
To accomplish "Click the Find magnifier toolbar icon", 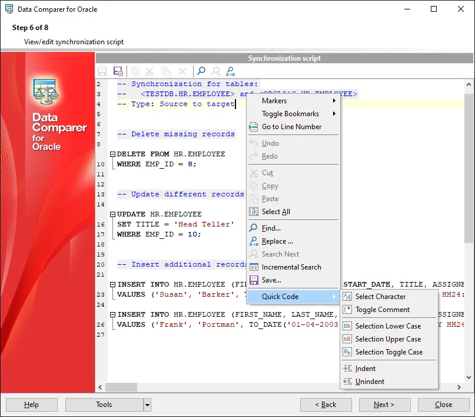I will pos(201,71).
